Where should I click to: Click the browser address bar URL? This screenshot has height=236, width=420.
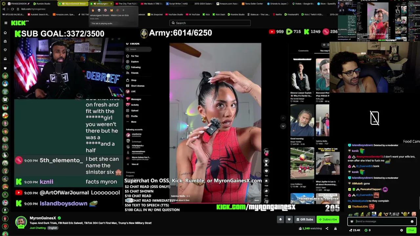pyautogui.click(x=33, y=9)
